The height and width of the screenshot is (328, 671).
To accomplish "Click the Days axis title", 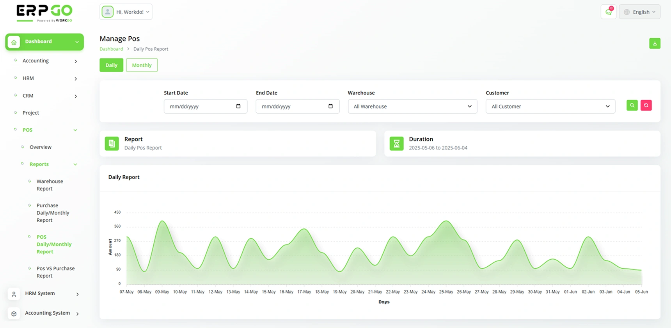I will [384, 302].
